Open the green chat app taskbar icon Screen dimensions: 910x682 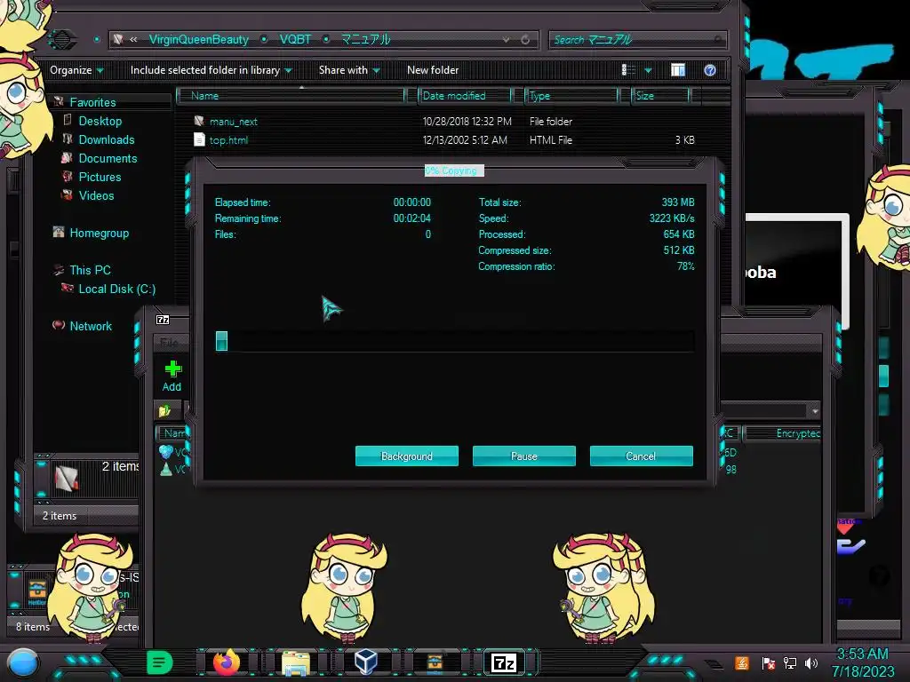(x=160, y=662)
